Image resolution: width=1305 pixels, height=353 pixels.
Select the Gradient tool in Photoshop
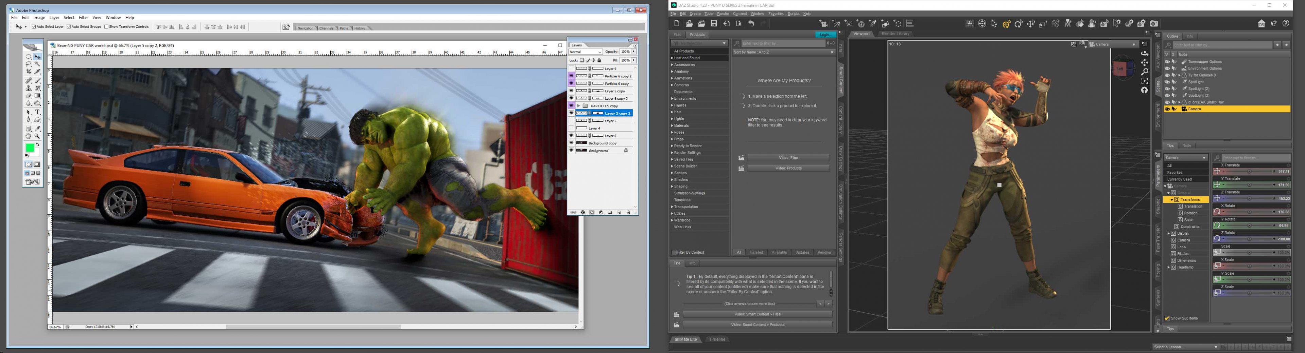coord(37,96)
